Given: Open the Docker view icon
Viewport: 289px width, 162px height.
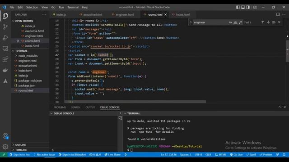Looking at the screenshot, I should 5,70.
